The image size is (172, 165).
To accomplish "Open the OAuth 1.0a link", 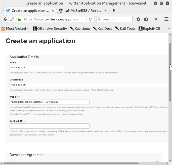I will point(64,131).
